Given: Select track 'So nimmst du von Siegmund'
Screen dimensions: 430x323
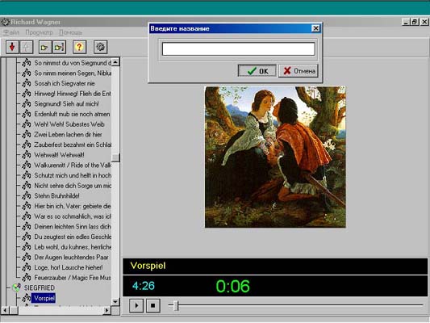Looking at the screenshot, I should [73, 62].
